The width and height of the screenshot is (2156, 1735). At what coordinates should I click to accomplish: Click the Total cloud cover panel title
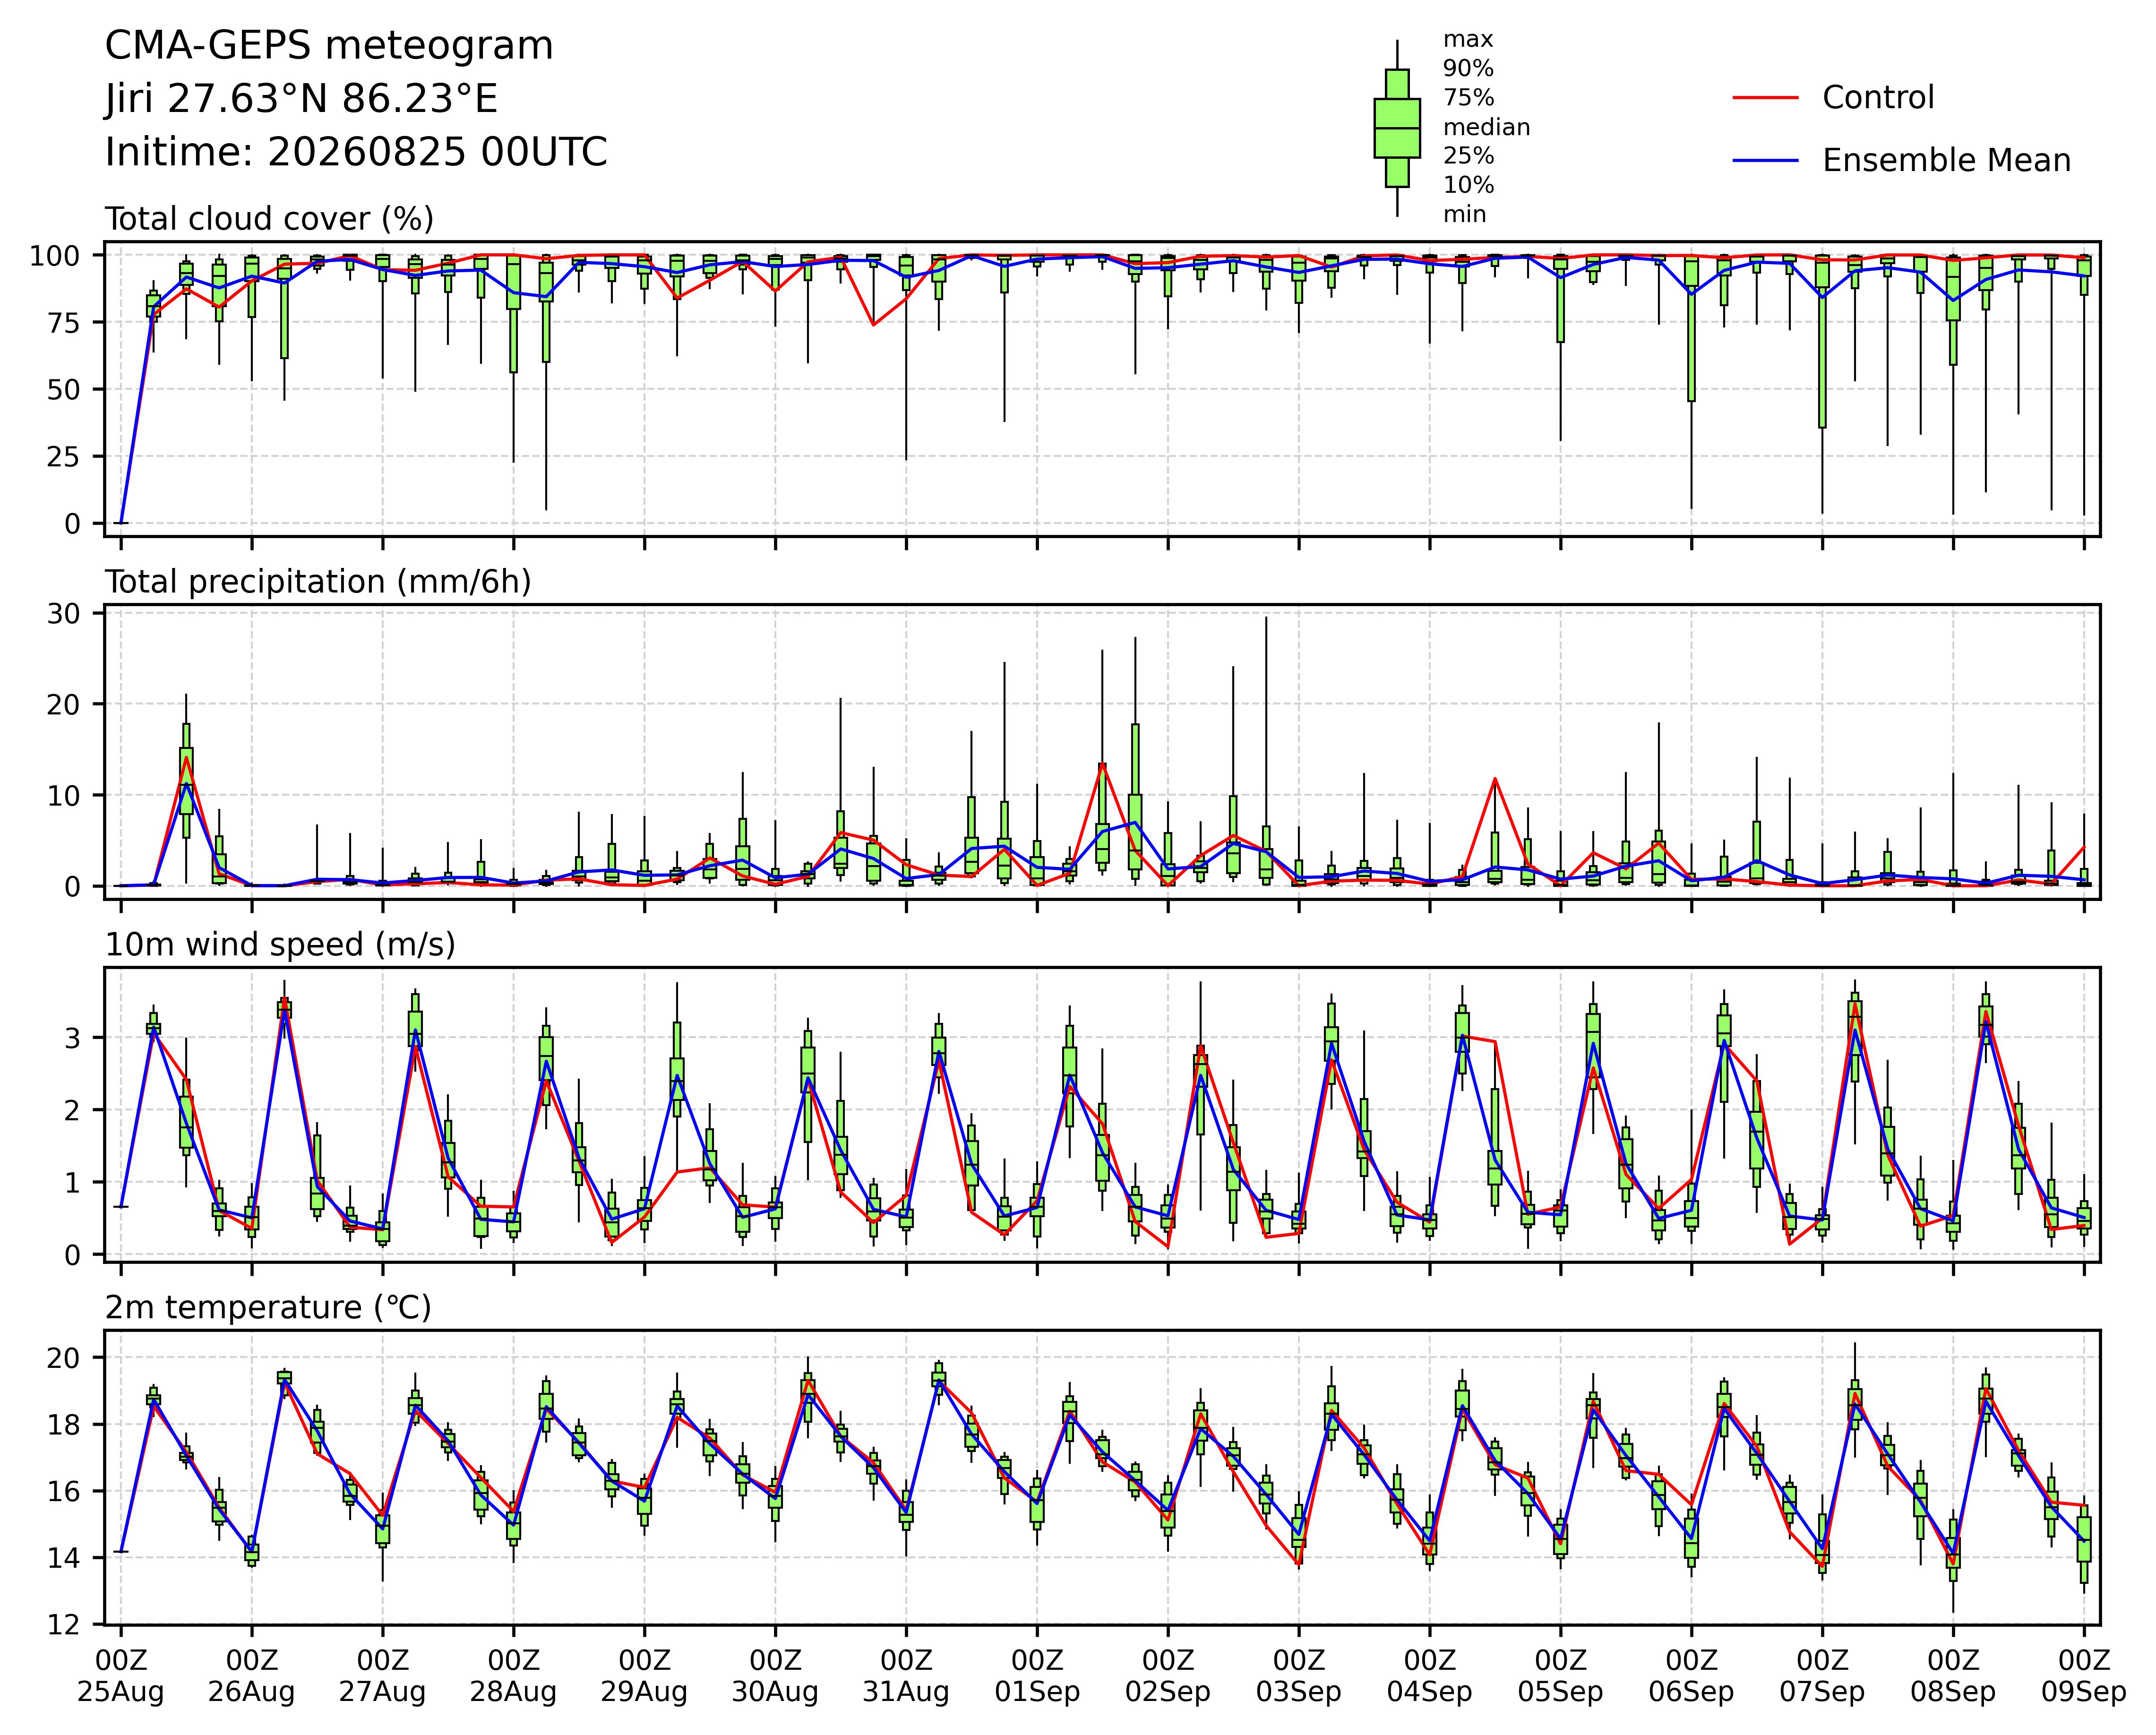click(270, 219)
